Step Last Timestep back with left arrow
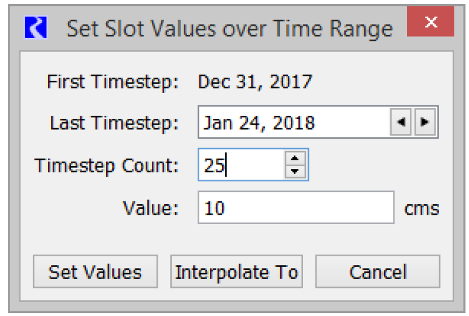This screenshot has height=316, width=469. 401,123
